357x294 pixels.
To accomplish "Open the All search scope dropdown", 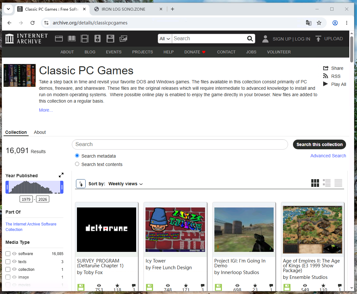I will (165, 39).
